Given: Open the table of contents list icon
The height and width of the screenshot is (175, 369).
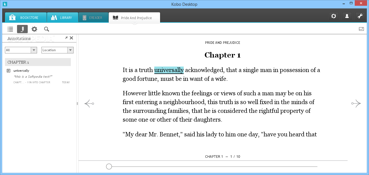Looking at the screenshot, I should (10, 29).
